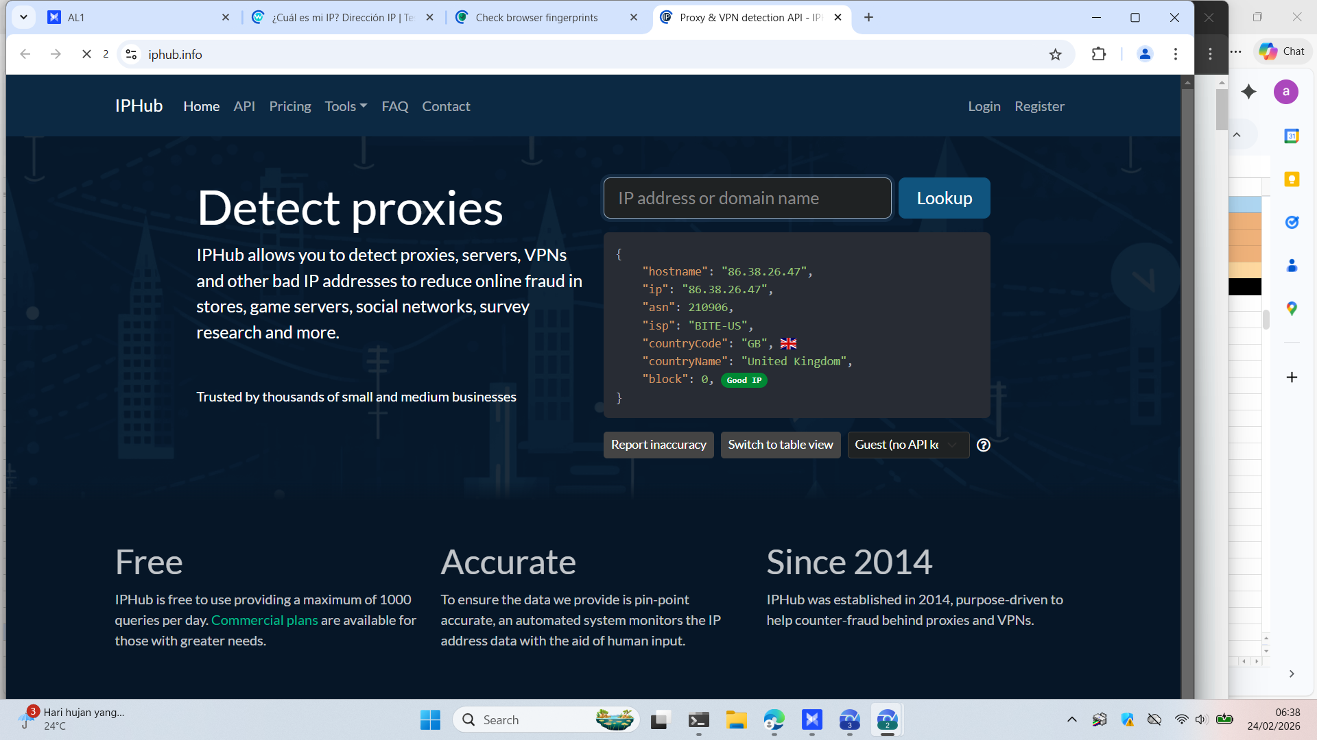Open File Explorer from the taskbar

736,720
